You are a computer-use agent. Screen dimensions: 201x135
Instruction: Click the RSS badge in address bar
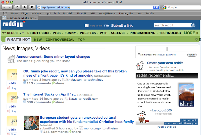point(156,8)
